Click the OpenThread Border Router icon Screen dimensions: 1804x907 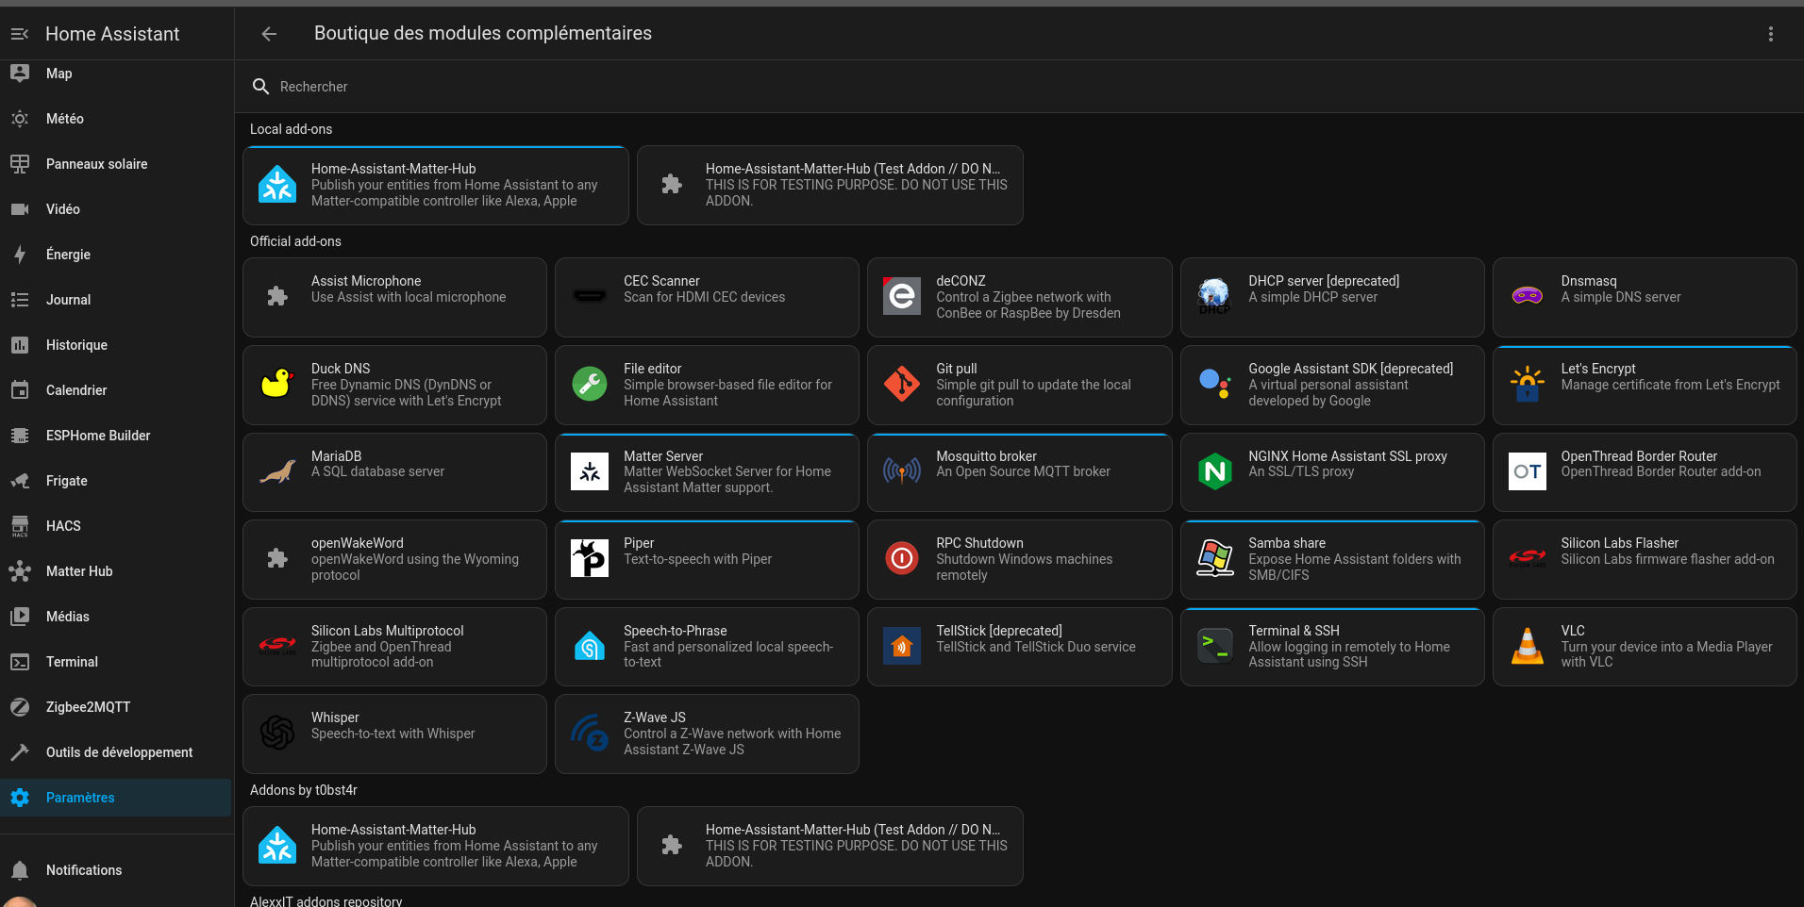pos(1527,471)
